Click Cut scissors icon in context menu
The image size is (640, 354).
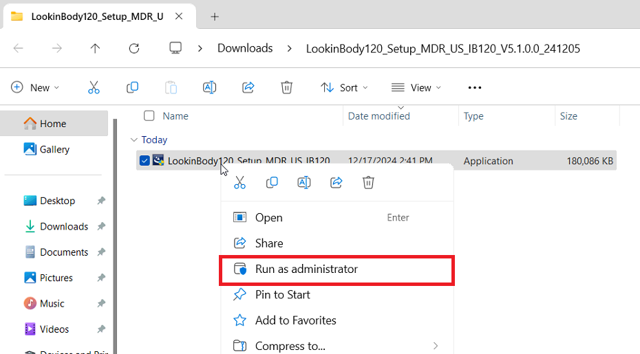coord(239,182)
